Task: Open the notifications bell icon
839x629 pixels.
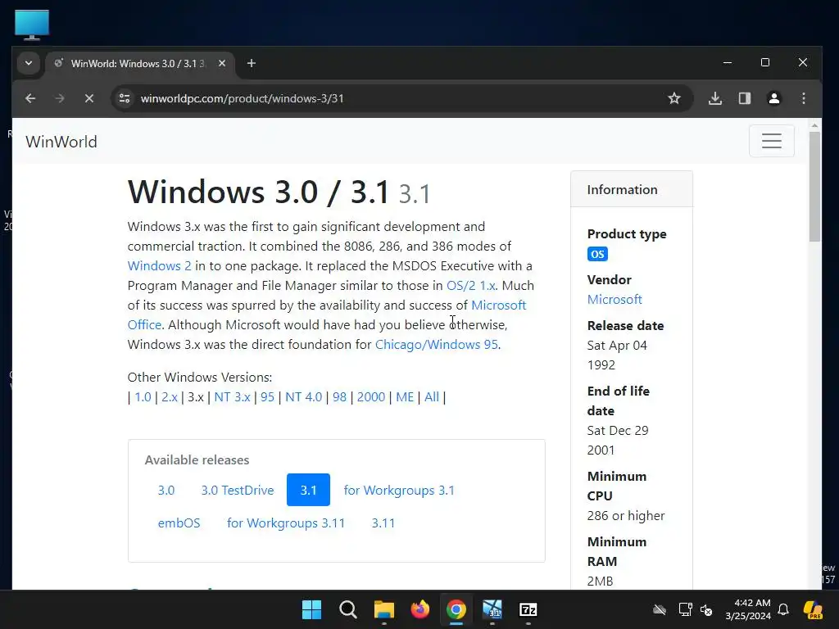Action: 783,609
